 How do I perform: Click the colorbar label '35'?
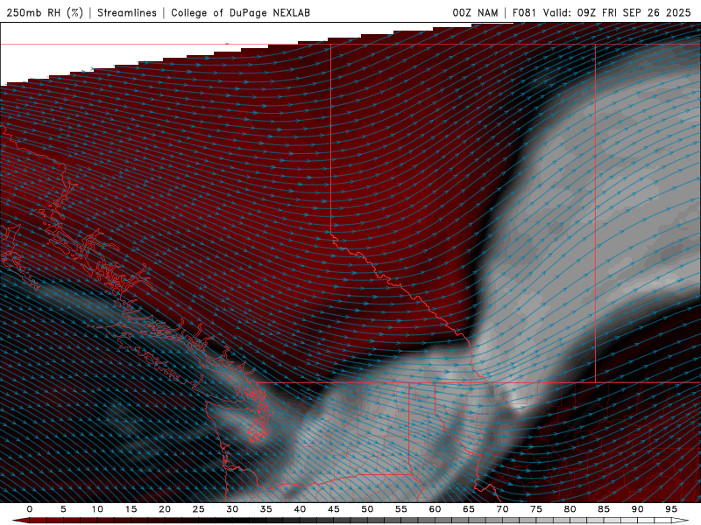266,509
